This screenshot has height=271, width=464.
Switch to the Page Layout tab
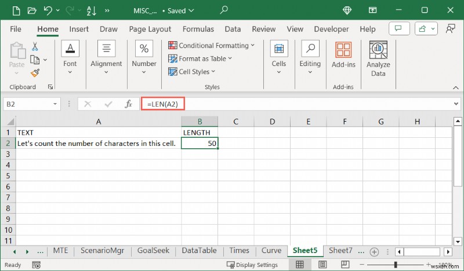click(x=150, y=29)
